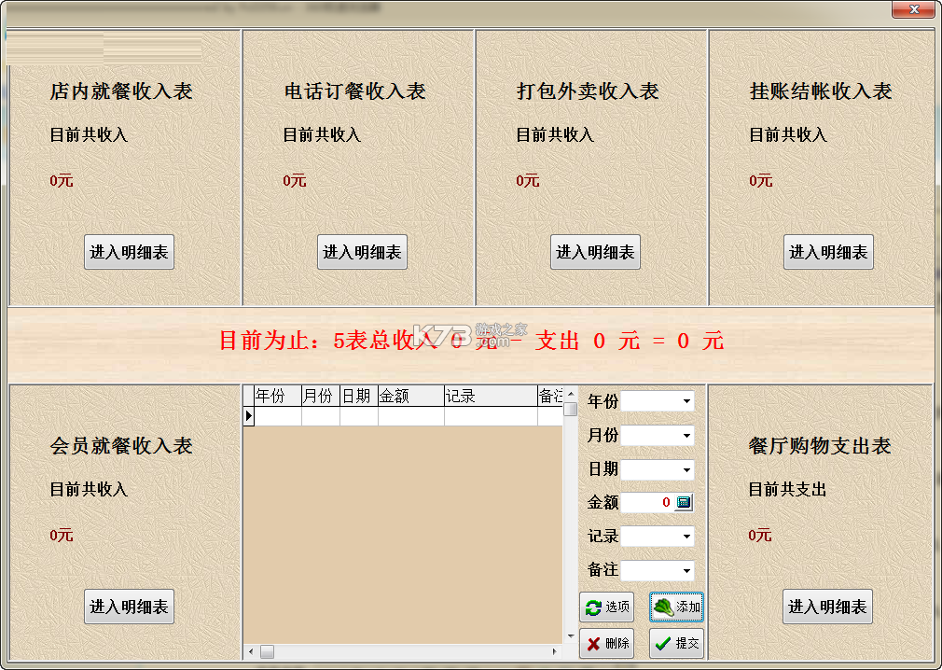Click 目前共支出 label
942x670 pixels.
click(787, 489)
